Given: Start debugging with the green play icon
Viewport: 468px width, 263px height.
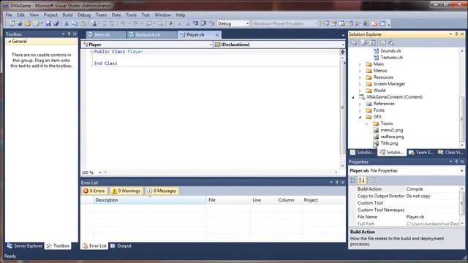Looking at the screenshot, I should [x=171, y=23].
